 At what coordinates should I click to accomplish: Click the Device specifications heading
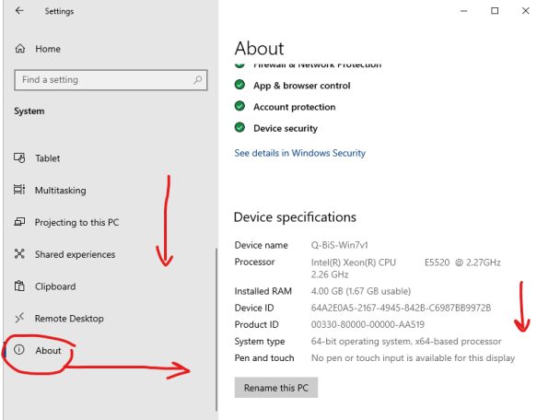click(295, 217)
